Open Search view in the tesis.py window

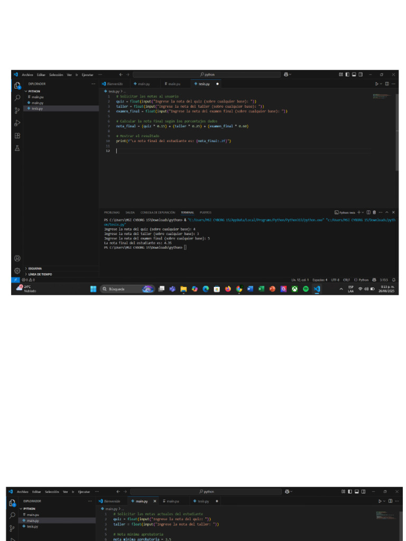(17, 98)
